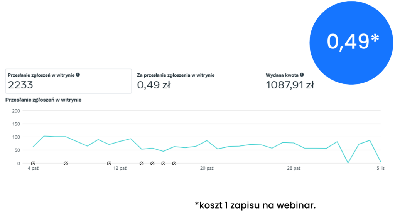Click the first marker in the four-icon cluster
This screenshot has height=222, width=395.
click(x=142, y=164)
